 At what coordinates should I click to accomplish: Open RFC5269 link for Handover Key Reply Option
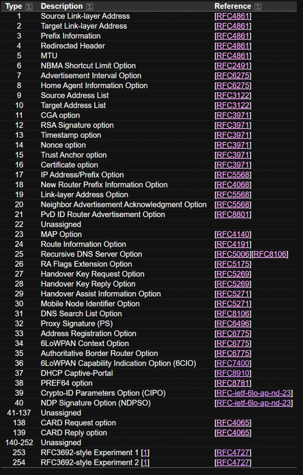pos(233,284)
